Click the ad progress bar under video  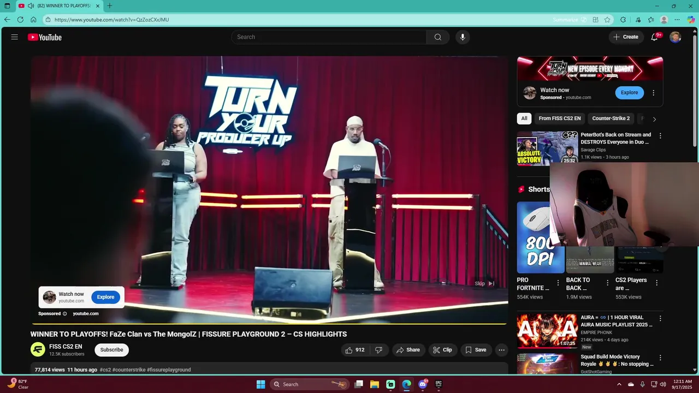(x=269, y=324)
